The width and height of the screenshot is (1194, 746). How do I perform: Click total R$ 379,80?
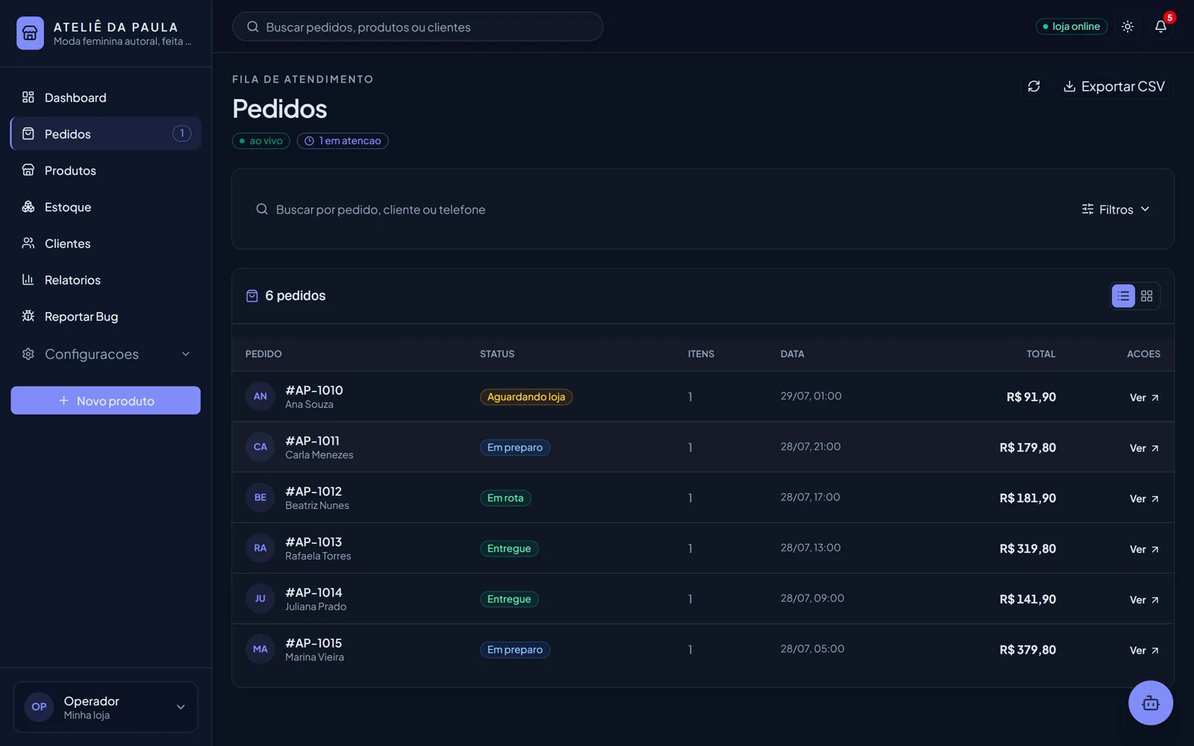tap(1028, 650)
